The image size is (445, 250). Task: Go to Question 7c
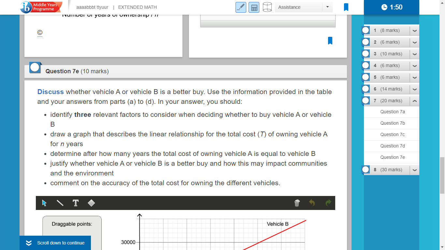[392, 134]
